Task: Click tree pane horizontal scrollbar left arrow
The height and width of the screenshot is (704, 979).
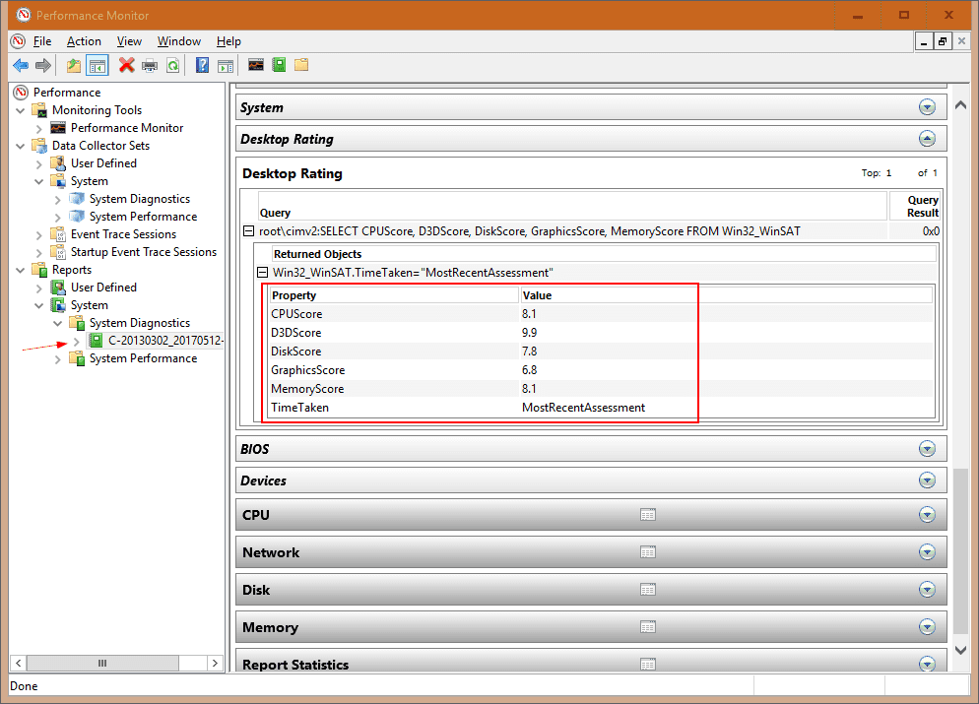Action: pos(18,663)
